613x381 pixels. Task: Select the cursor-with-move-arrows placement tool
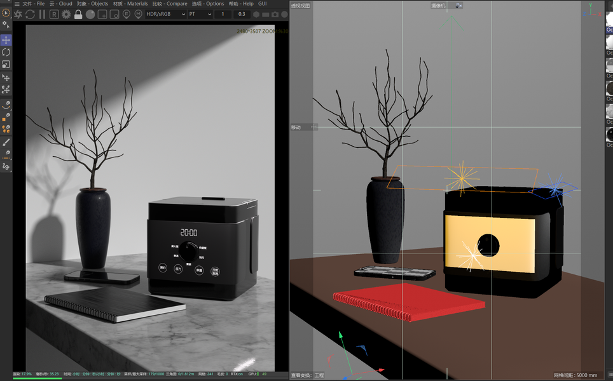tap(6, 77)
